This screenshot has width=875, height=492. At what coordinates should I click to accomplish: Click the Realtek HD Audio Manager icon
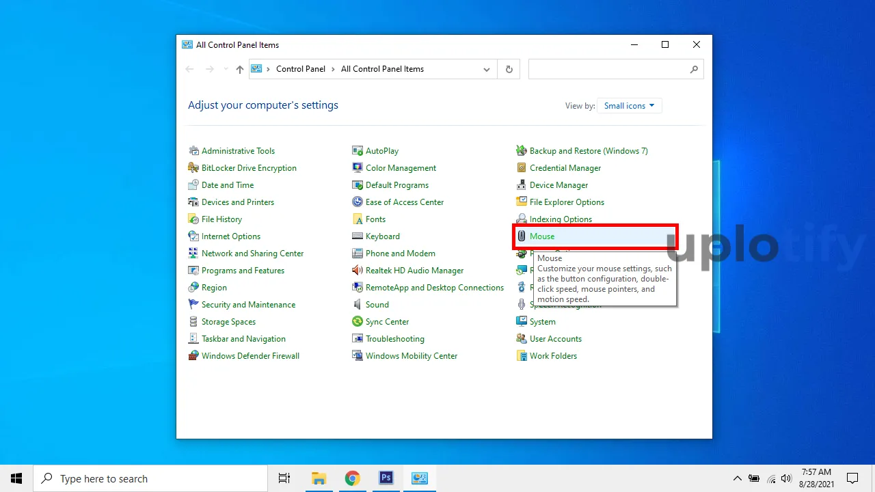(358, 271)
